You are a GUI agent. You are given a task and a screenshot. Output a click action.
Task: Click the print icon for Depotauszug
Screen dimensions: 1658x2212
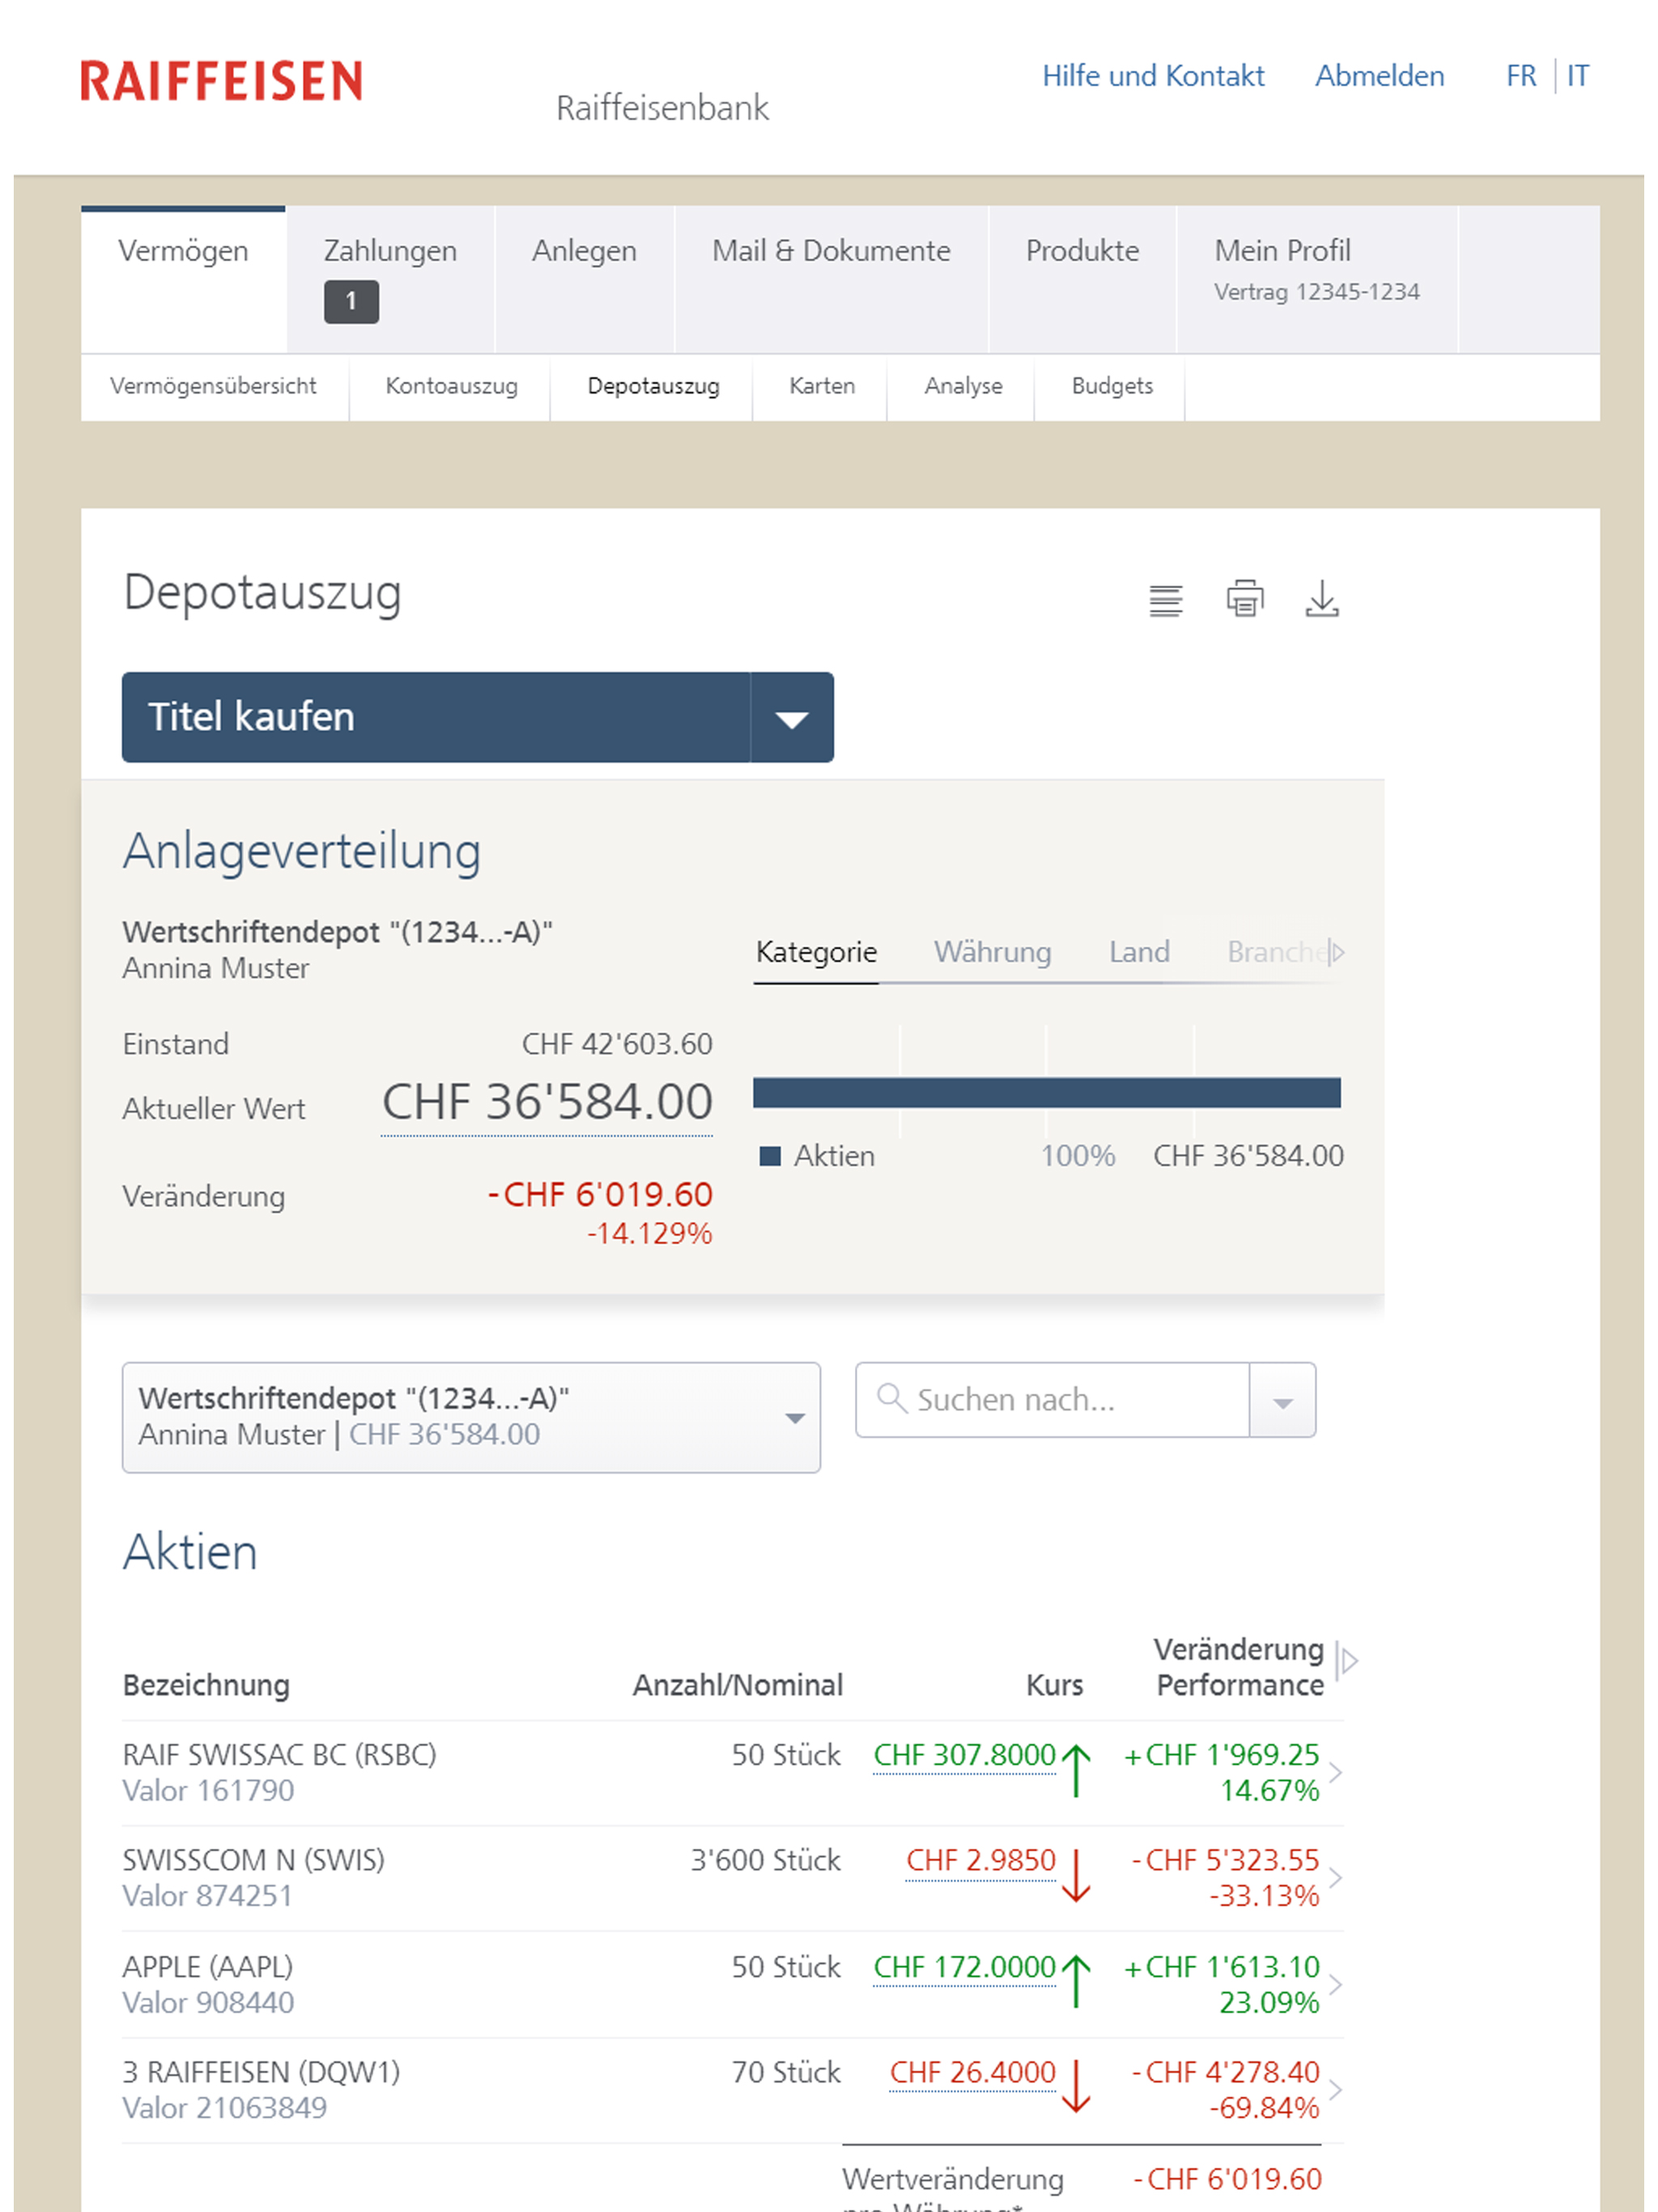point(1244,599)
